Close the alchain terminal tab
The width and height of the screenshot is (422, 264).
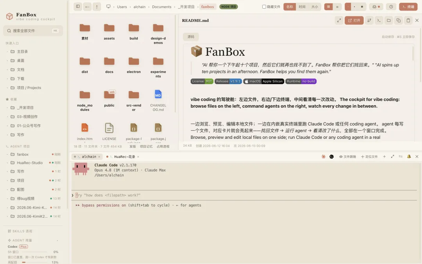point(99,157)
